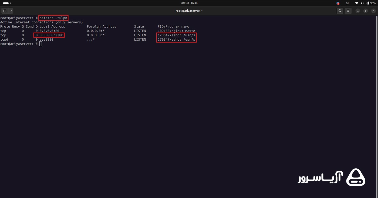
Task: Click the 'Recv-Q' column header
Action: pyautogui.click(x=18, y=26)
